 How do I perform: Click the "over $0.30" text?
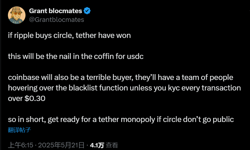(x=27, y=98)
